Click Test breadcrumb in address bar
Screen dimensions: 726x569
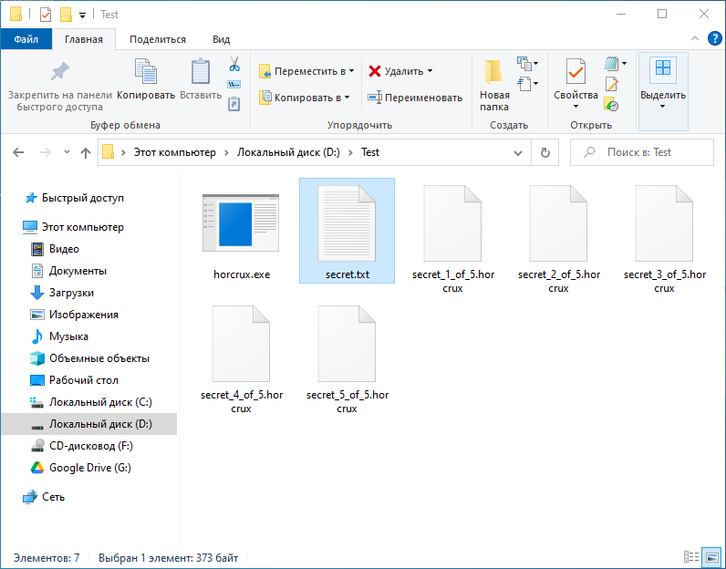[370, 152]
